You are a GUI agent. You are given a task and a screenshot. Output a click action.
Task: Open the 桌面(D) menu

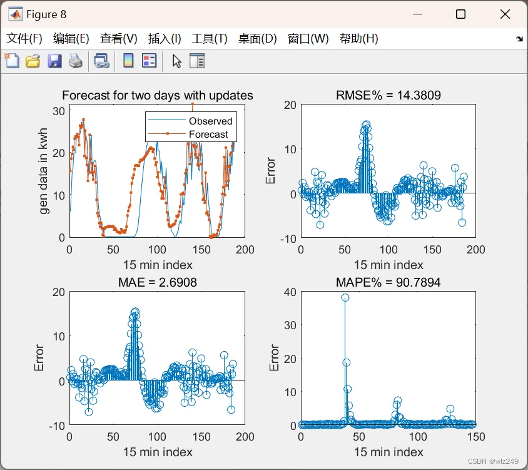[x=257, y=38]
